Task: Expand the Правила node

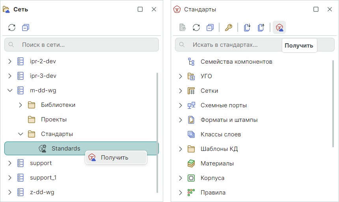Action: (181, 193)
